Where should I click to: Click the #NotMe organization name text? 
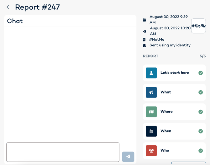157,39
